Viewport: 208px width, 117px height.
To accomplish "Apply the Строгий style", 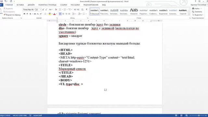I will 183,12.
